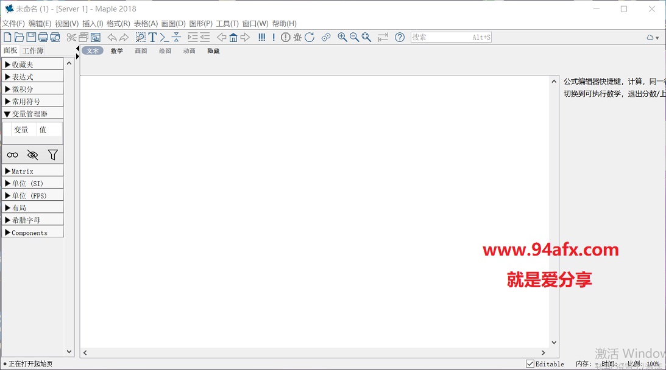Expand the 常用符号 palette
The image size is (666, 370).
click(x=33, y=102)
